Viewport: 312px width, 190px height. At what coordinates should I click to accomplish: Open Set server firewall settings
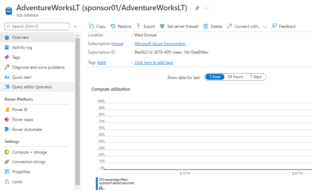(183, 26)
